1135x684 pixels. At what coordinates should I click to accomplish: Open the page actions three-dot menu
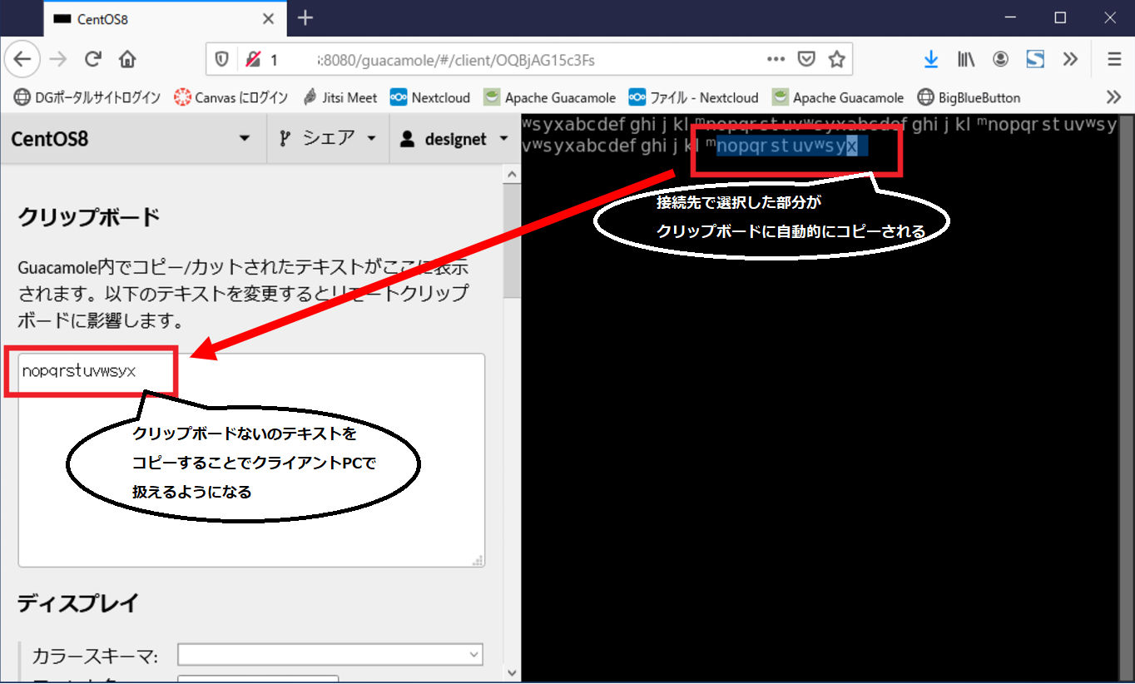coord(776,60)
